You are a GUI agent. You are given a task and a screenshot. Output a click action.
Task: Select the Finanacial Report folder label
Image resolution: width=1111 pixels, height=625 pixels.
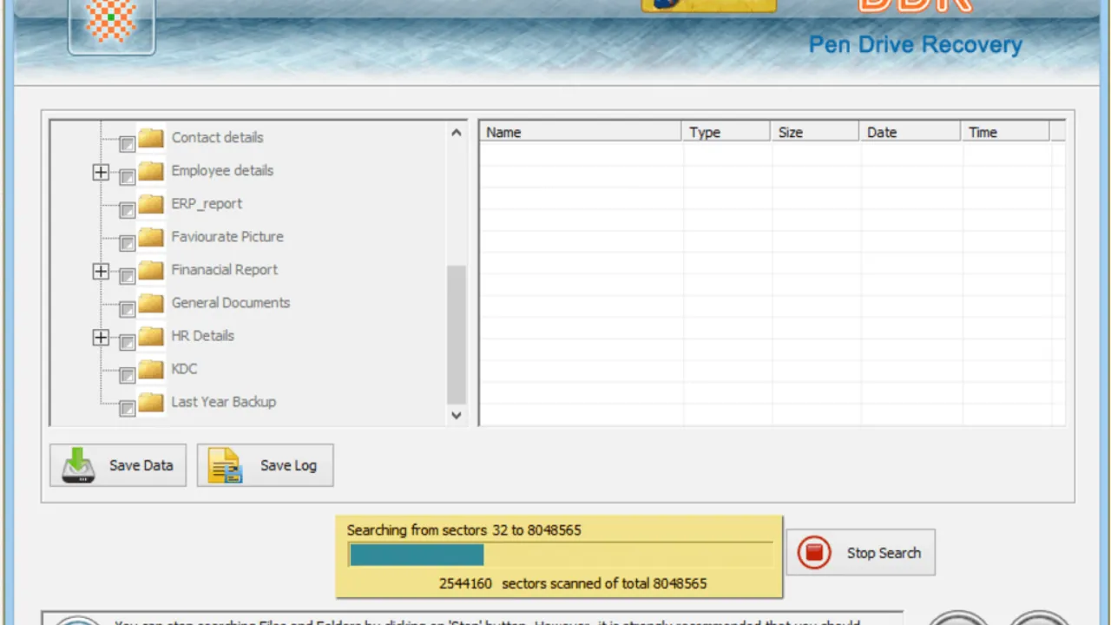225,270
